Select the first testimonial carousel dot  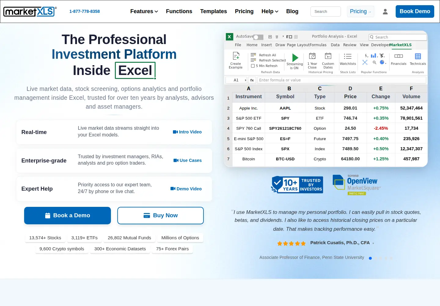370,258
